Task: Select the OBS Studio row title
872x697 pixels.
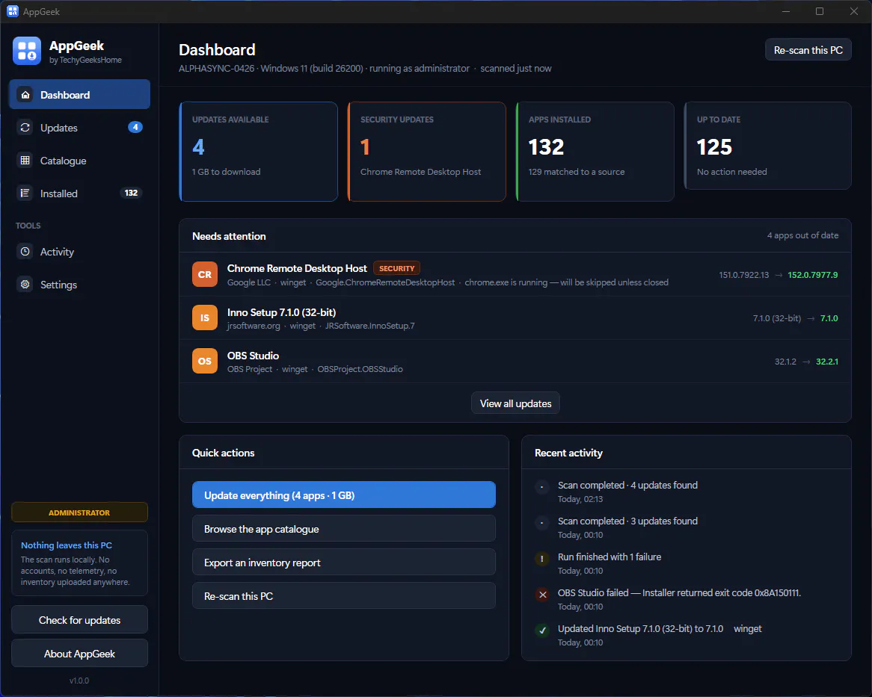Action: click(253, 356)
